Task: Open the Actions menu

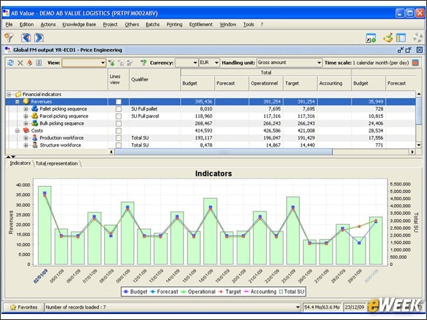Action: (x=48, y=25)
